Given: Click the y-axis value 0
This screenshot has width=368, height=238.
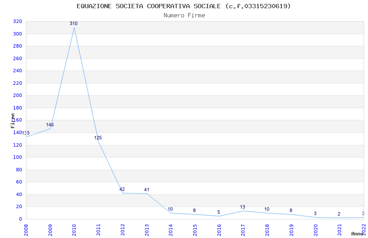Looking at the screenshot, I should tap(21, 219).
